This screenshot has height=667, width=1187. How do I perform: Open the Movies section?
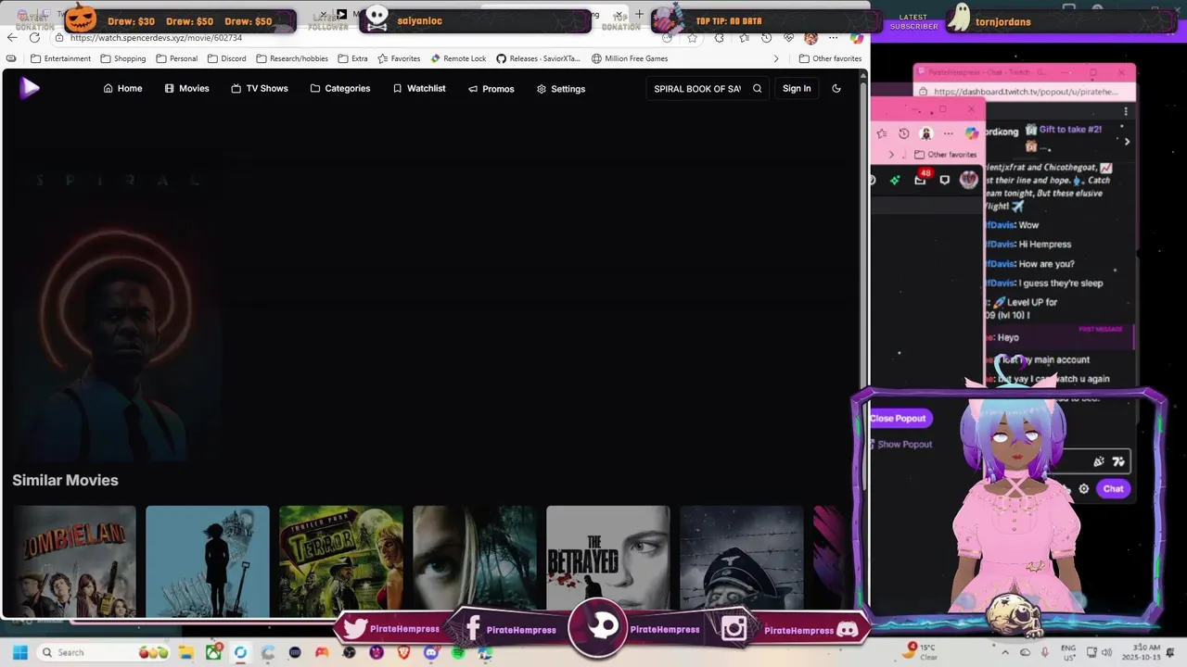187,89
